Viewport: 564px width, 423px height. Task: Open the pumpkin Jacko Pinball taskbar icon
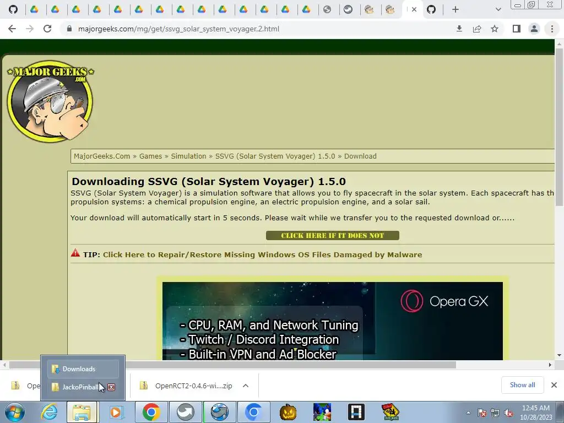click(x=288, y=412)
